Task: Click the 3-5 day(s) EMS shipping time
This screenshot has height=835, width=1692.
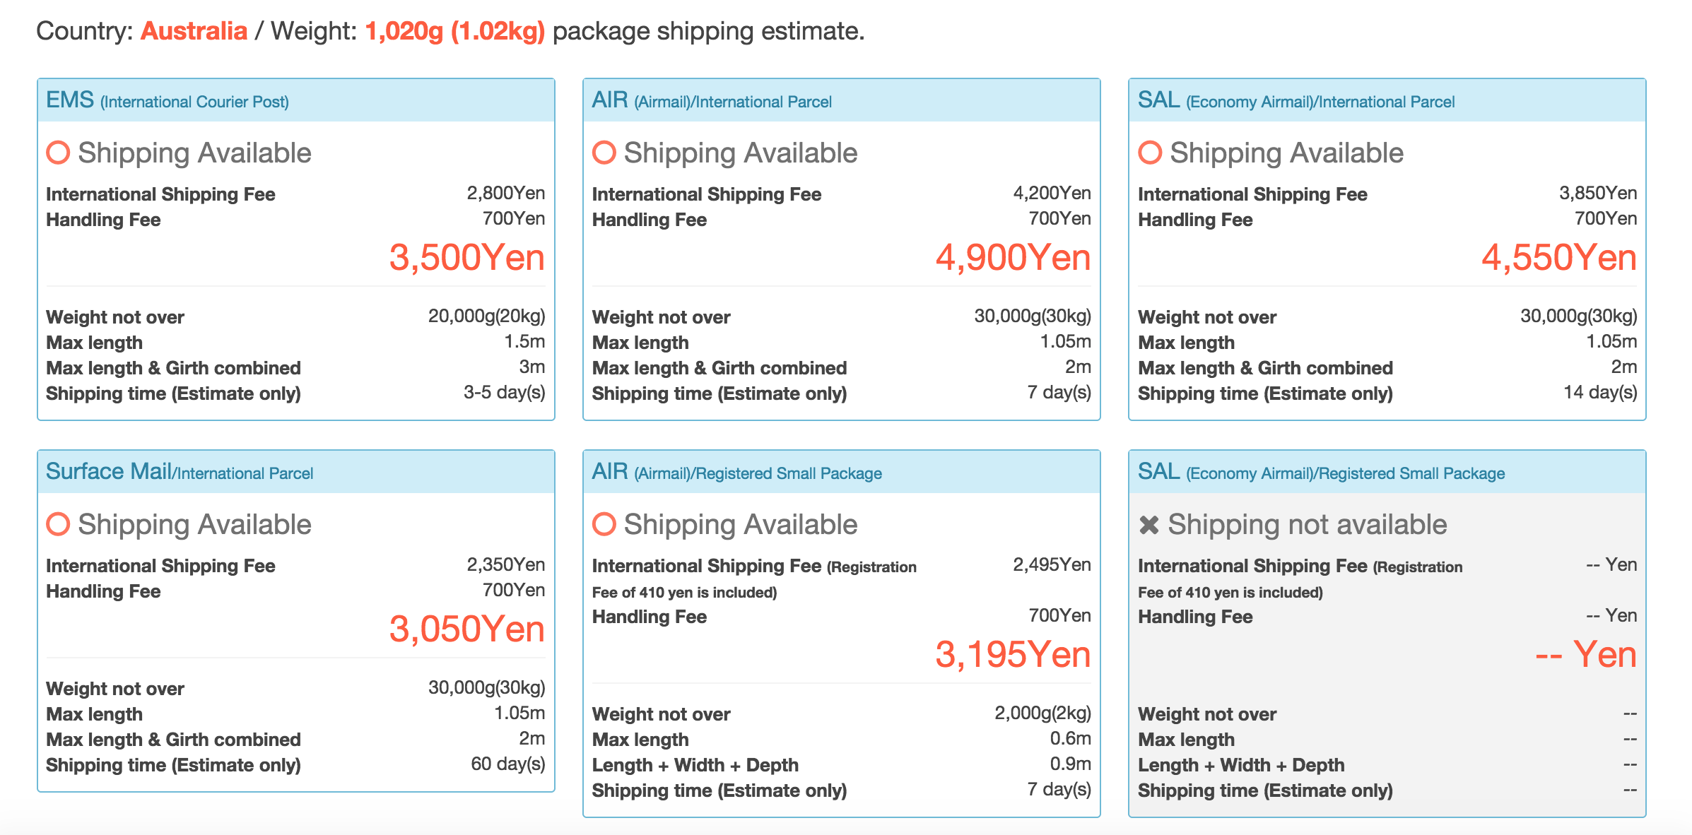Action: (x=505, y=393)
